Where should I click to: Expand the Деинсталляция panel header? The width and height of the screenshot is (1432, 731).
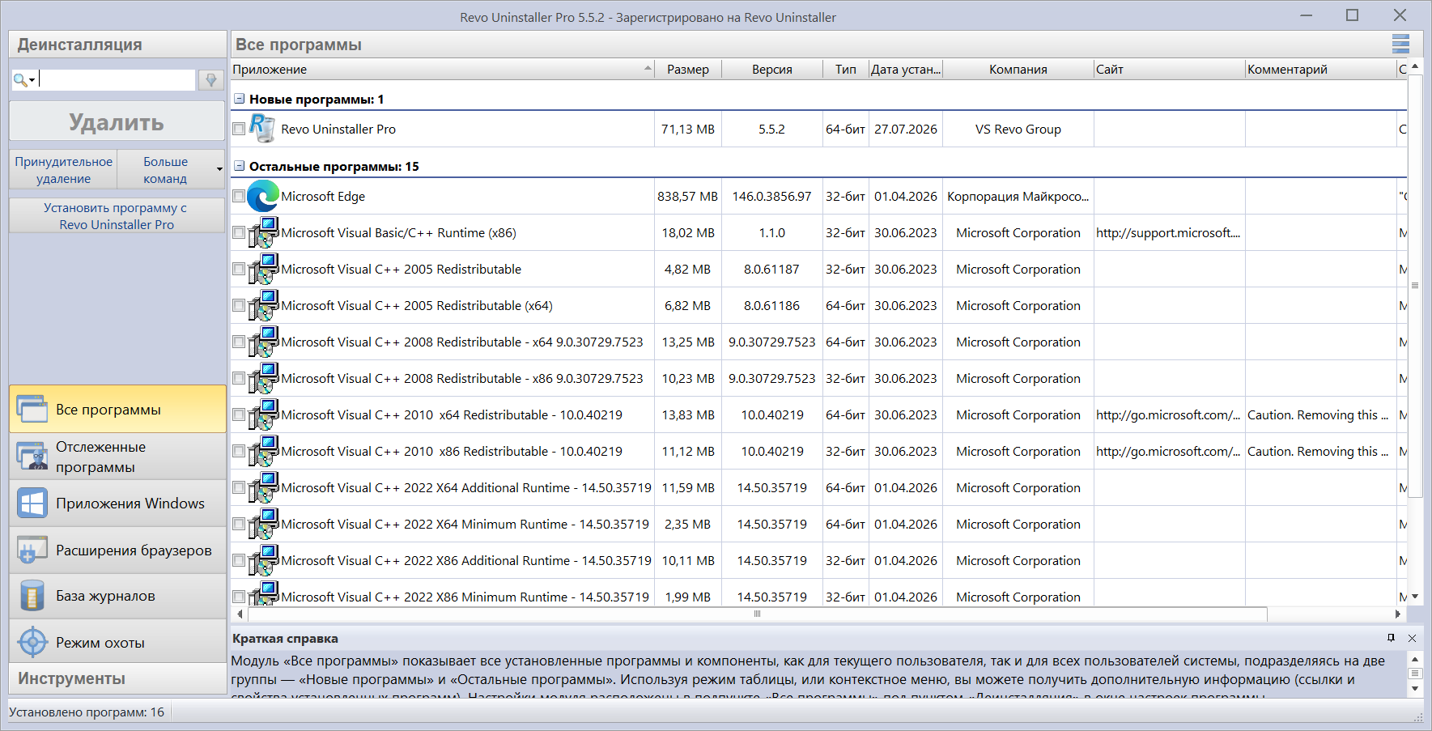117,45
